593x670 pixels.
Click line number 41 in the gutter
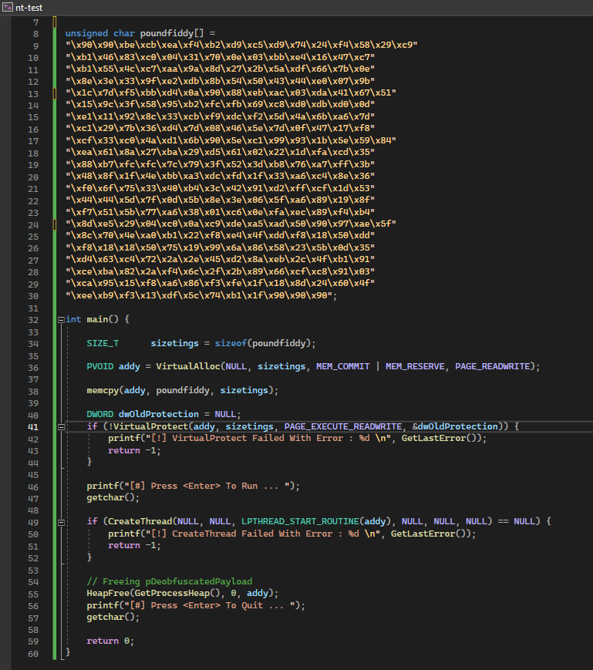pyautogui.click(x=33, y=427)
